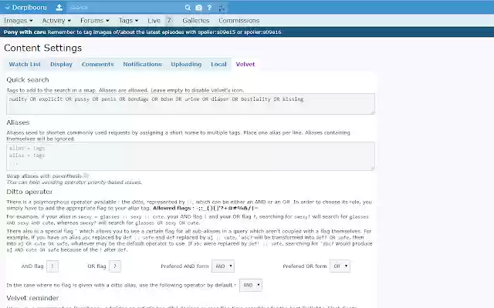The width and height of the screenshot is (494, 308).
Task: Select the Velvet tab
Action: [245, 64]
